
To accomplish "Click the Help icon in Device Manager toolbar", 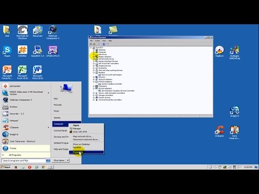I will pyautogui.click(x=104, y=44).
